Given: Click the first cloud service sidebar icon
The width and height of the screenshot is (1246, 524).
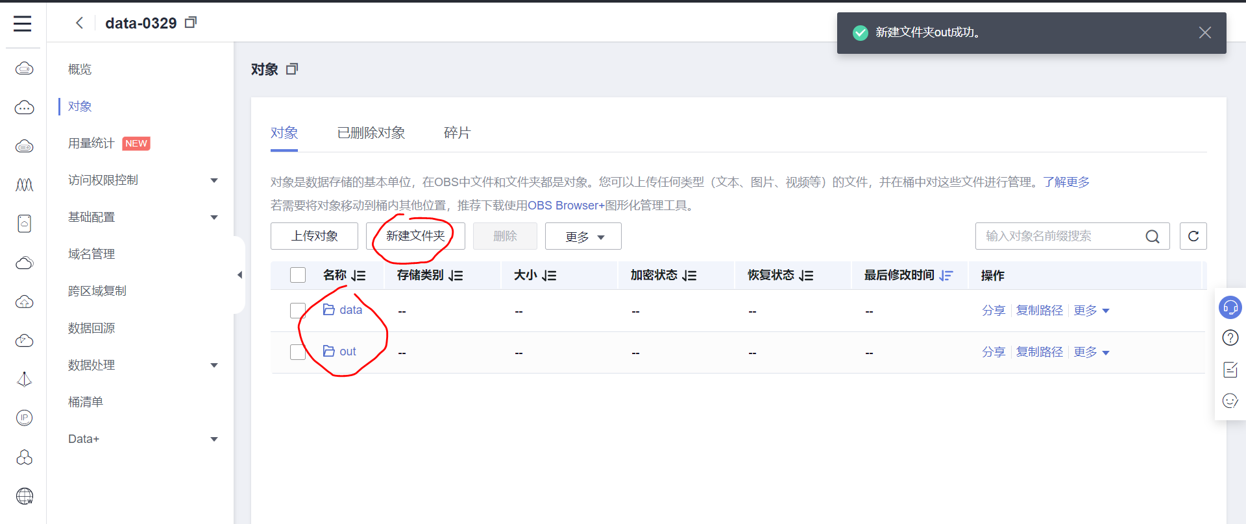Looking at the screenshot, I should (x=24, y=68).
